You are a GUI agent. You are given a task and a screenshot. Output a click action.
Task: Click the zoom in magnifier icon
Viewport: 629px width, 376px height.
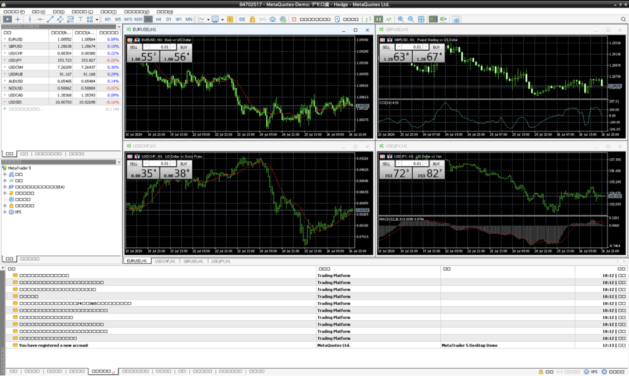point(401,19)
